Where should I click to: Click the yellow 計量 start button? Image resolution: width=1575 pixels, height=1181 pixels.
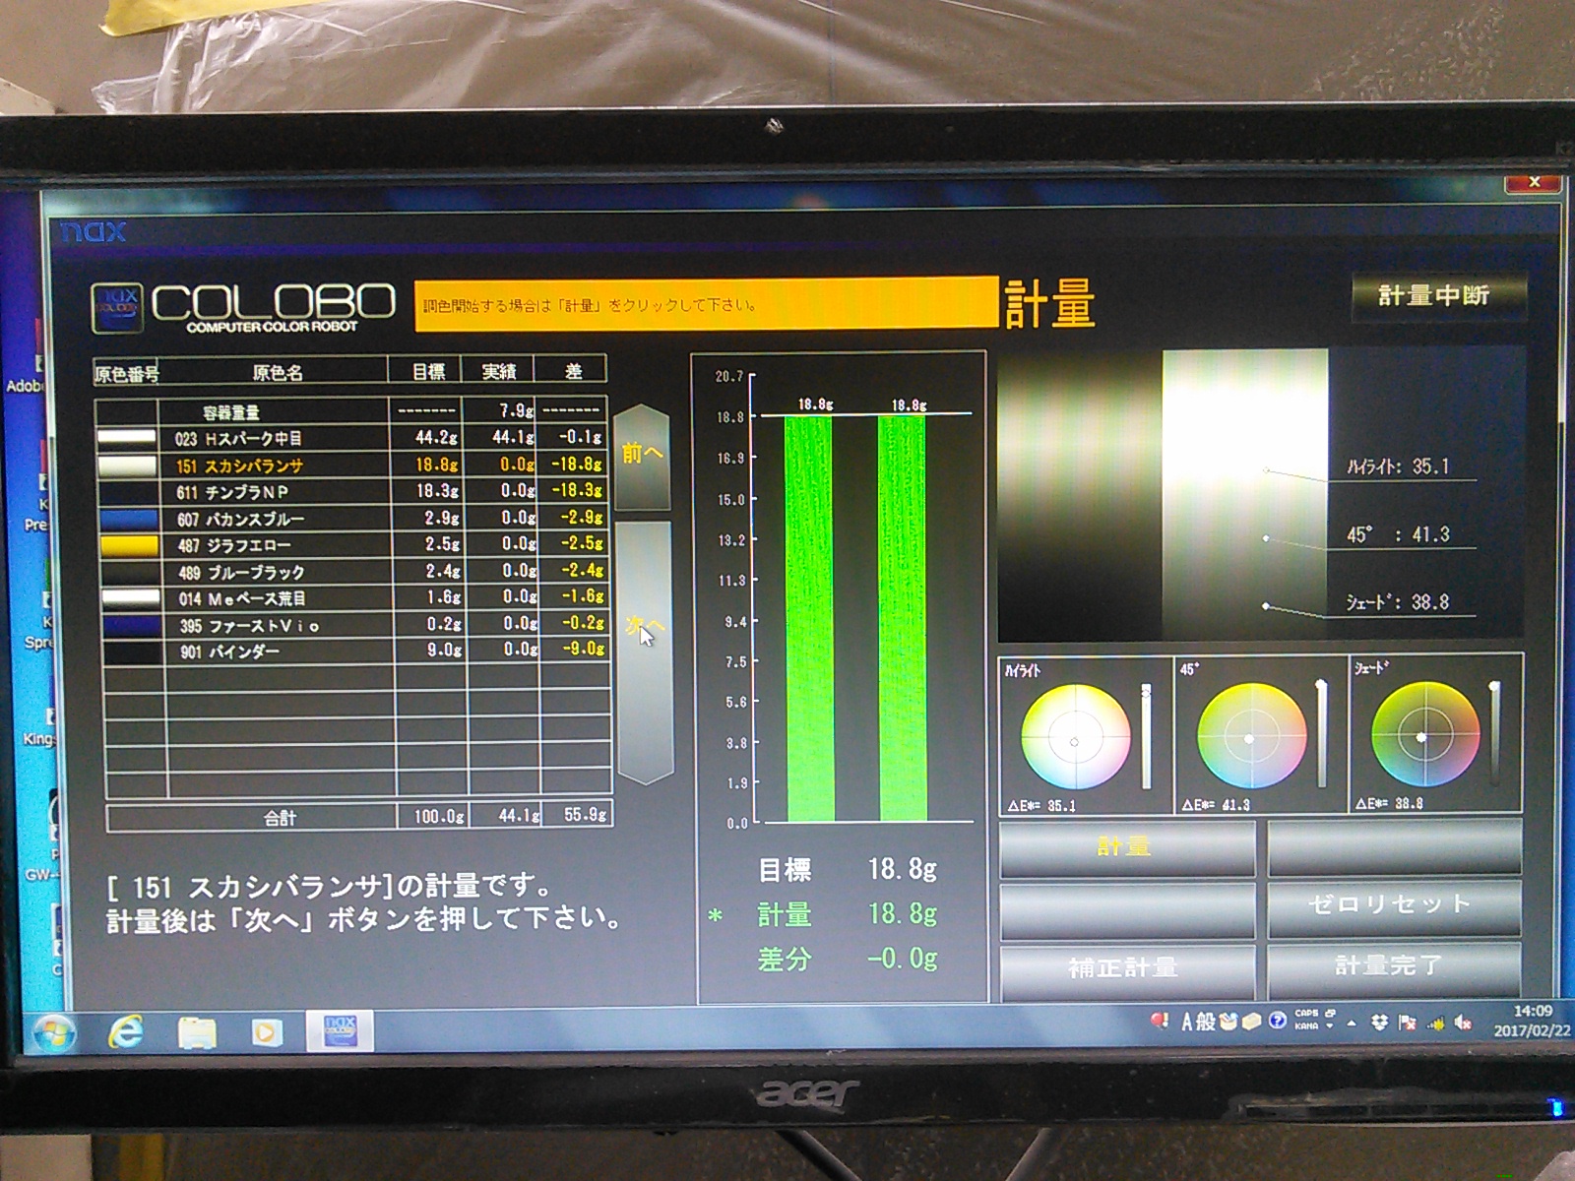pyautogui.click(x=1126, y=848)
